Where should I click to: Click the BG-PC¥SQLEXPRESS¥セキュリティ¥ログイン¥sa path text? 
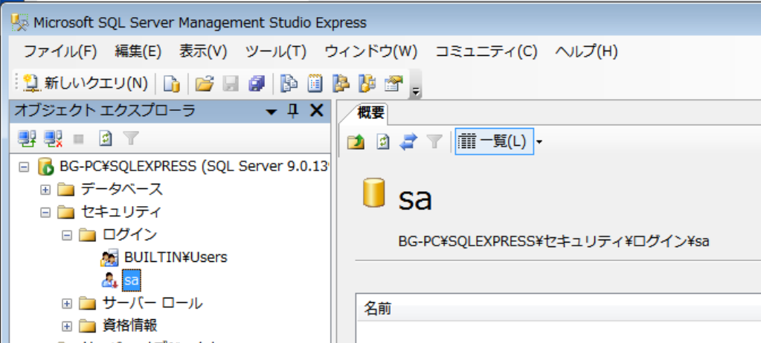[553, 240]
